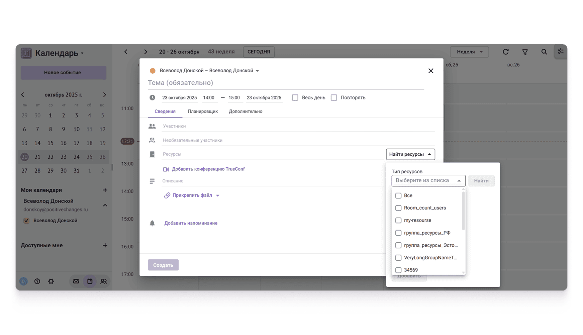This screenshot has height=335, width=583.
Task: Open settings gear in the sidebar
Action: click(51, 281)
